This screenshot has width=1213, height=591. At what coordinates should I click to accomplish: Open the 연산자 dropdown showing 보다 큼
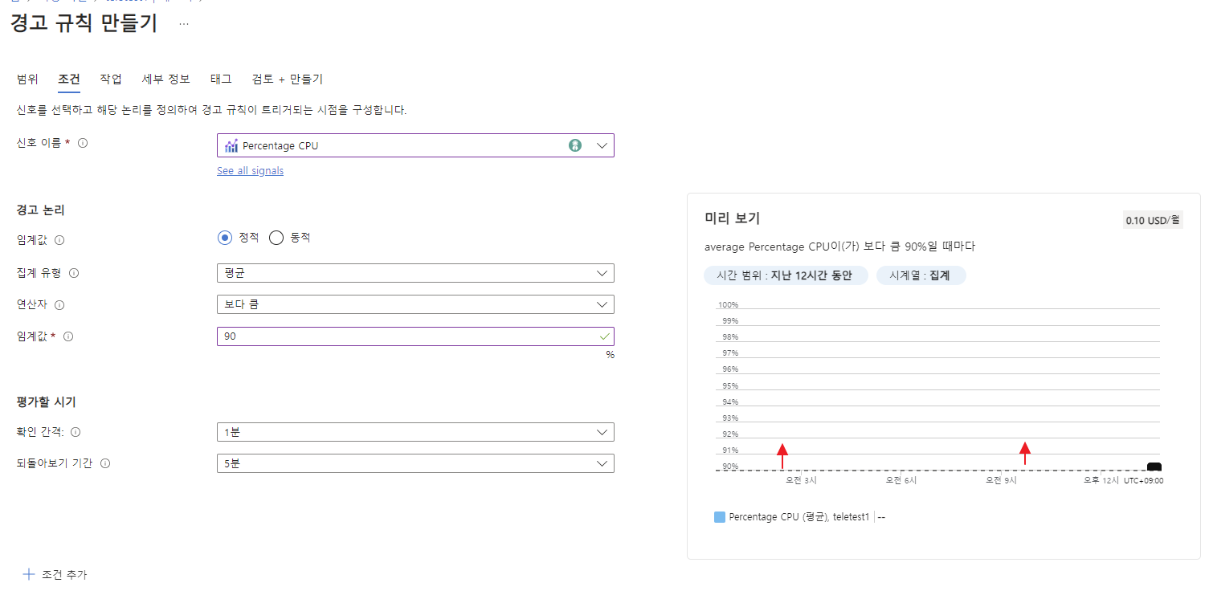coord(415,304)
